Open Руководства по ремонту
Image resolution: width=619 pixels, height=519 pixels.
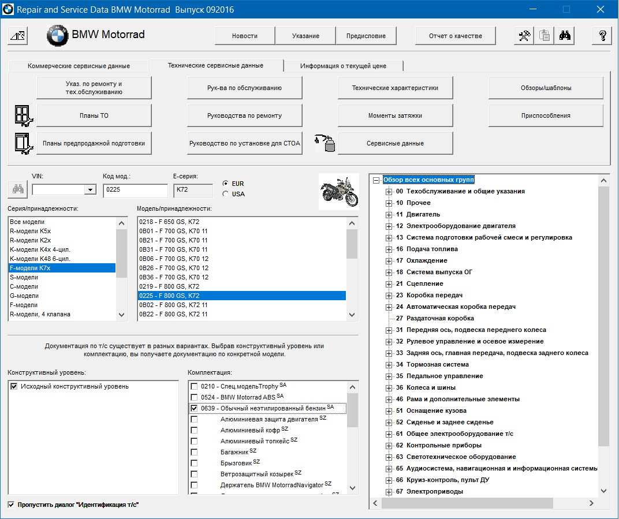(244, 115)
